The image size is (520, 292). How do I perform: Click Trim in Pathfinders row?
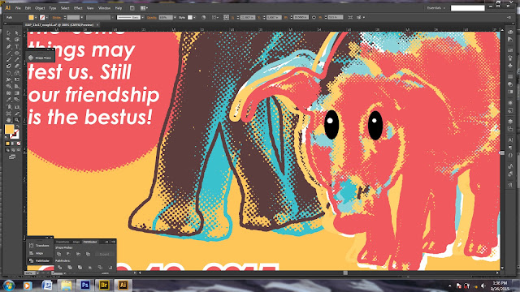(70, 267)
